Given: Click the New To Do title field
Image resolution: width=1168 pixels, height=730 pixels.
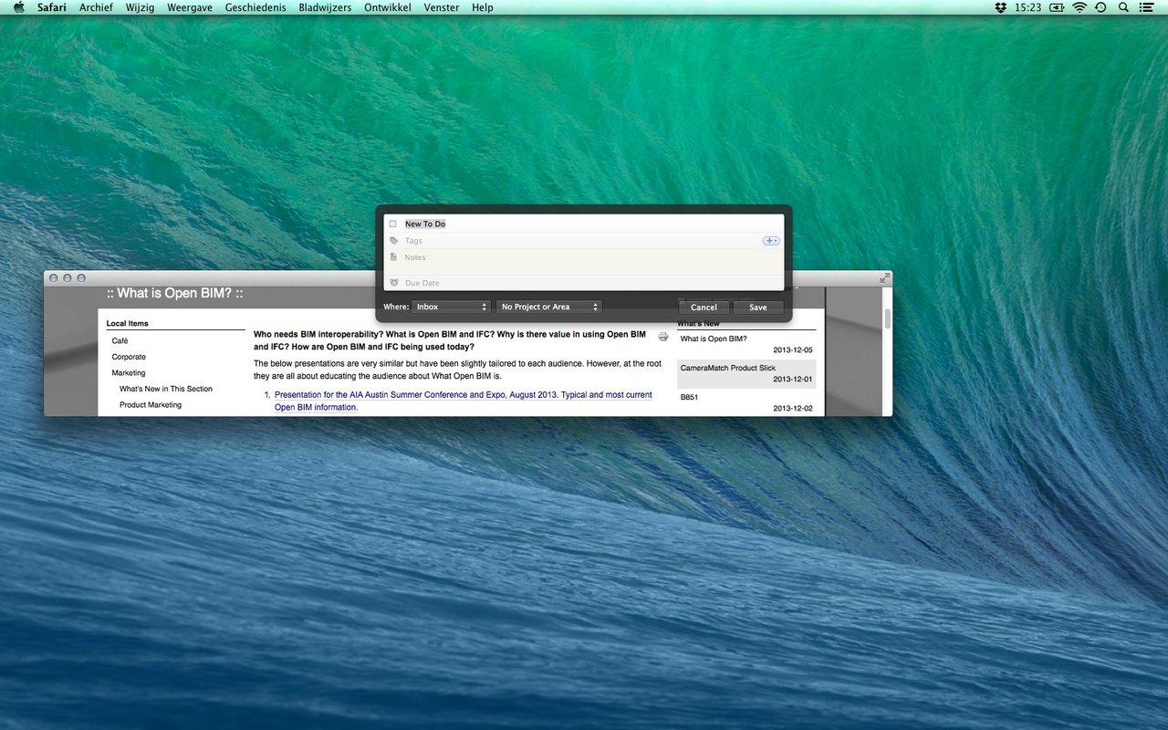Looking at the screenshot, I should (x=591, y=224).
